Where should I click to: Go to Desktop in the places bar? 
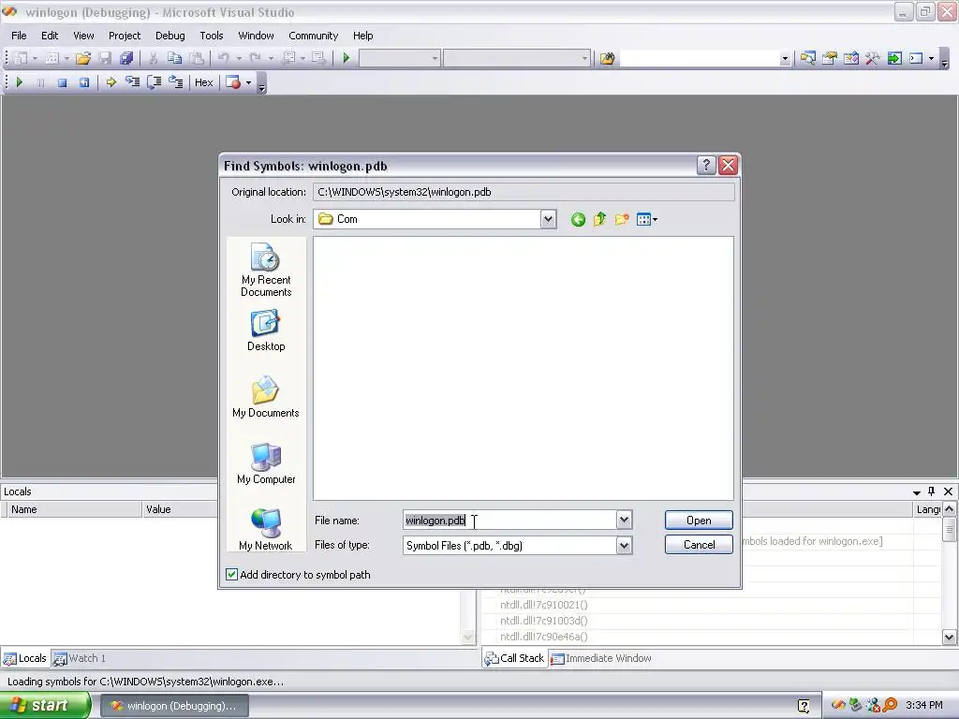click(x=265, y=330)
